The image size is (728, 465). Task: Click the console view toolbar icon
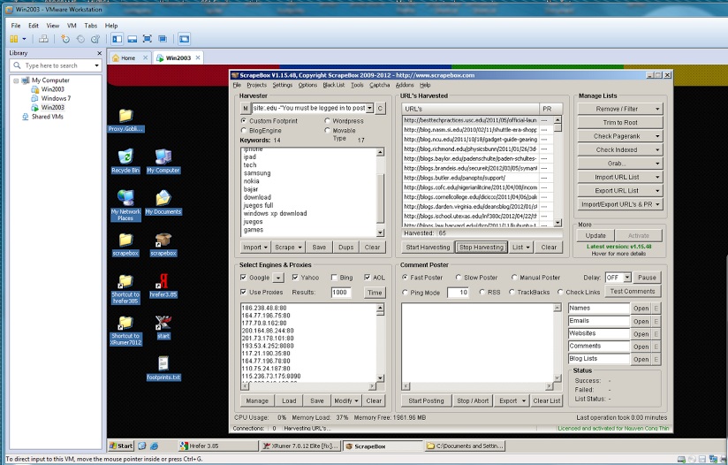coord(185,39)
